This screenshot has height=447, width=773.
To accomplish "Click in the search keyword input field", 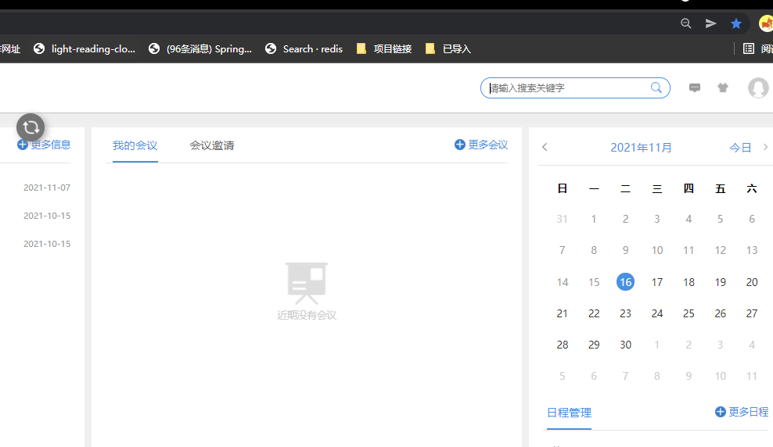I will 567,88.
